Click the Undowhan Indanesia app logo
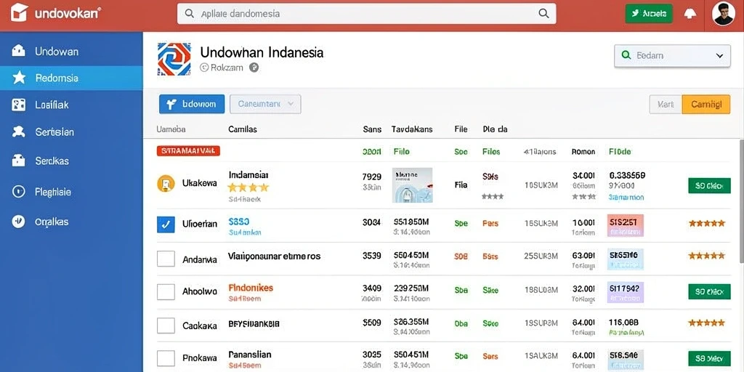The image size is (744, 372). (x=174, y=60)
